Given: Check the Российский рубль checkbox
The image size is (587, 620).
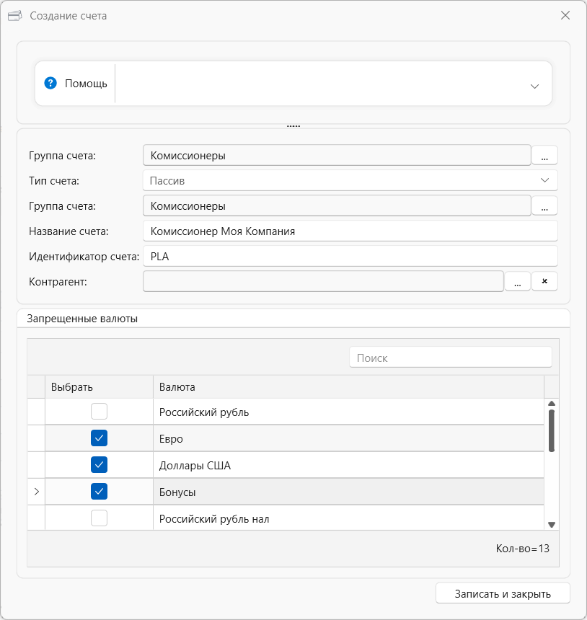Looking at the screenshot, I should (x=99, y=411).
